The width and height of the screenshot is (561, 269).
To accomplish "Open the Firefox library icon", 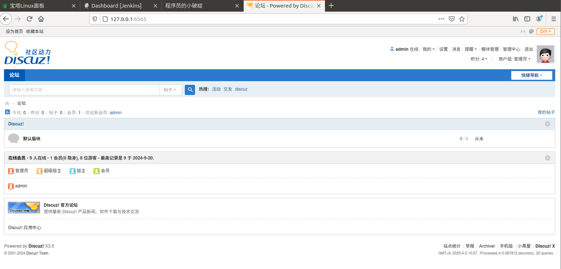I will (516, 19).
